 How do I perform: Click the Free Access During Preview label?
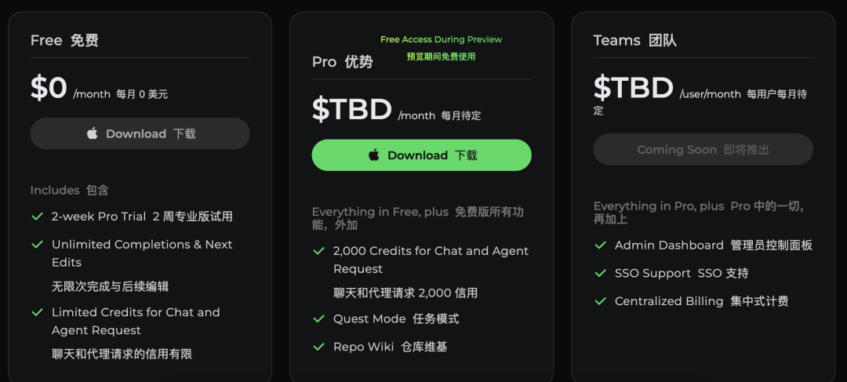click(441, 39)
